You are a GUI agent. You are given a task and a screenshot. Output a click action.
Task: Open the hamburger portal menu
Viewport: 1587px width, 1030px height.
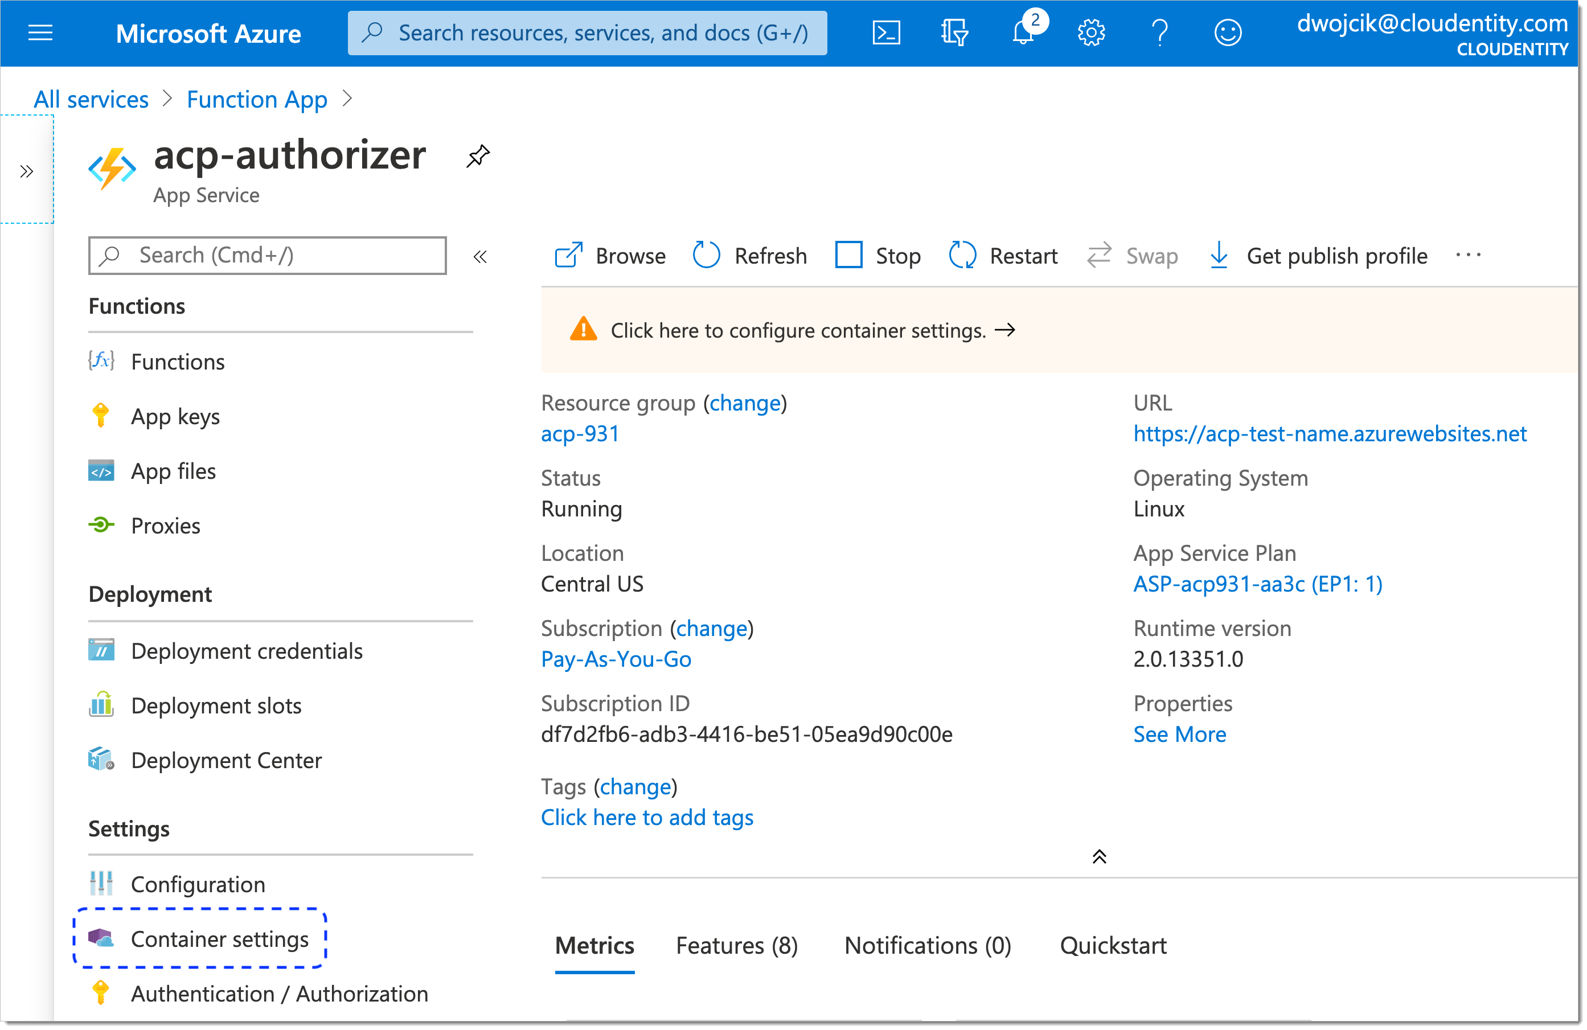click(40, 32)
